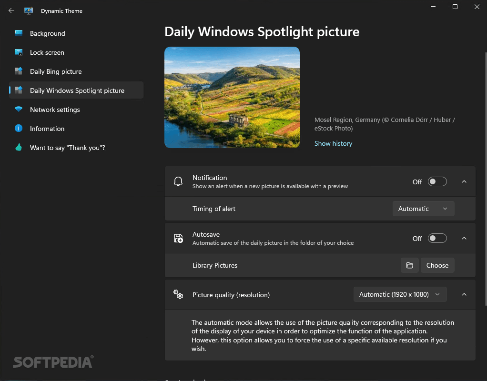Click the Dynamic Theme app icon
487x381 pixels.
(x=29, y=10)
